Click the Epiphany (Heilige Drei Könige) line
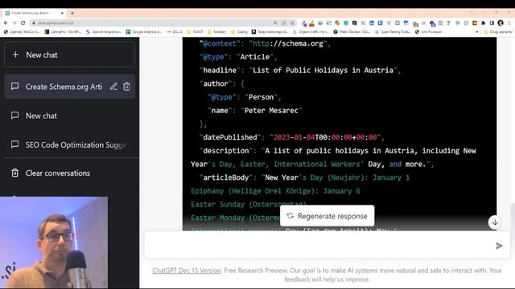515x289 pixels. (x=275, y=191)
